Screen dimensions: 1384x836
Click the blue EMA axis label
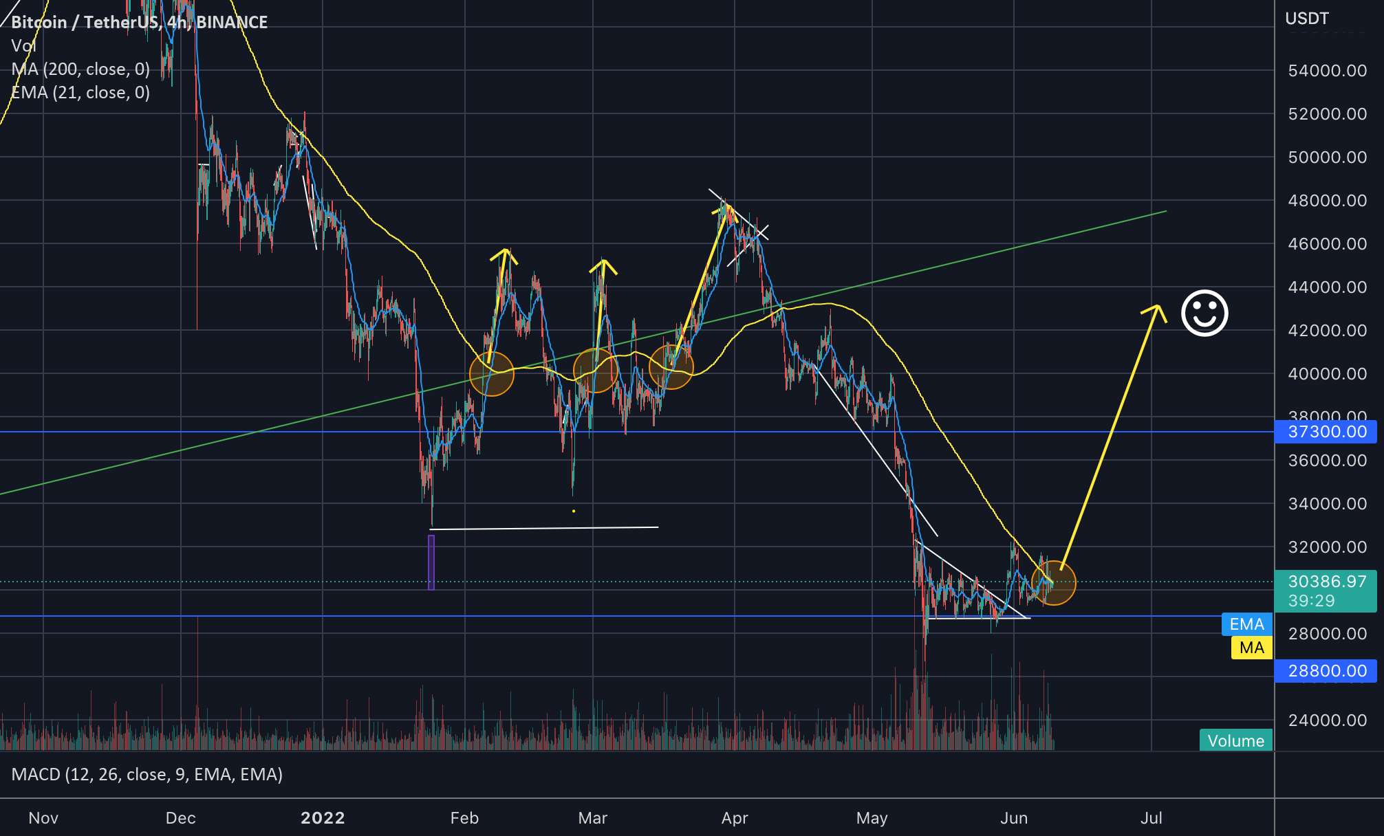coord(1246,624)
